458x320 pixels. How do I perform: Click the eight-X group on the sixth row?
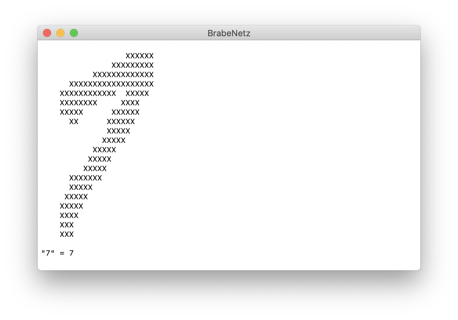point(79,103)
